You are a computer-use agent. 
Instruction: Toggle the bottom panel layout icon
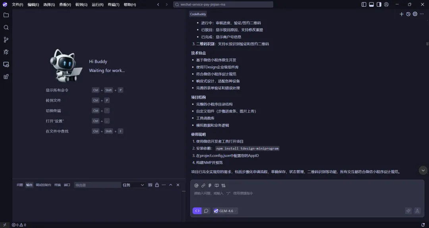(x=371, y=4)
